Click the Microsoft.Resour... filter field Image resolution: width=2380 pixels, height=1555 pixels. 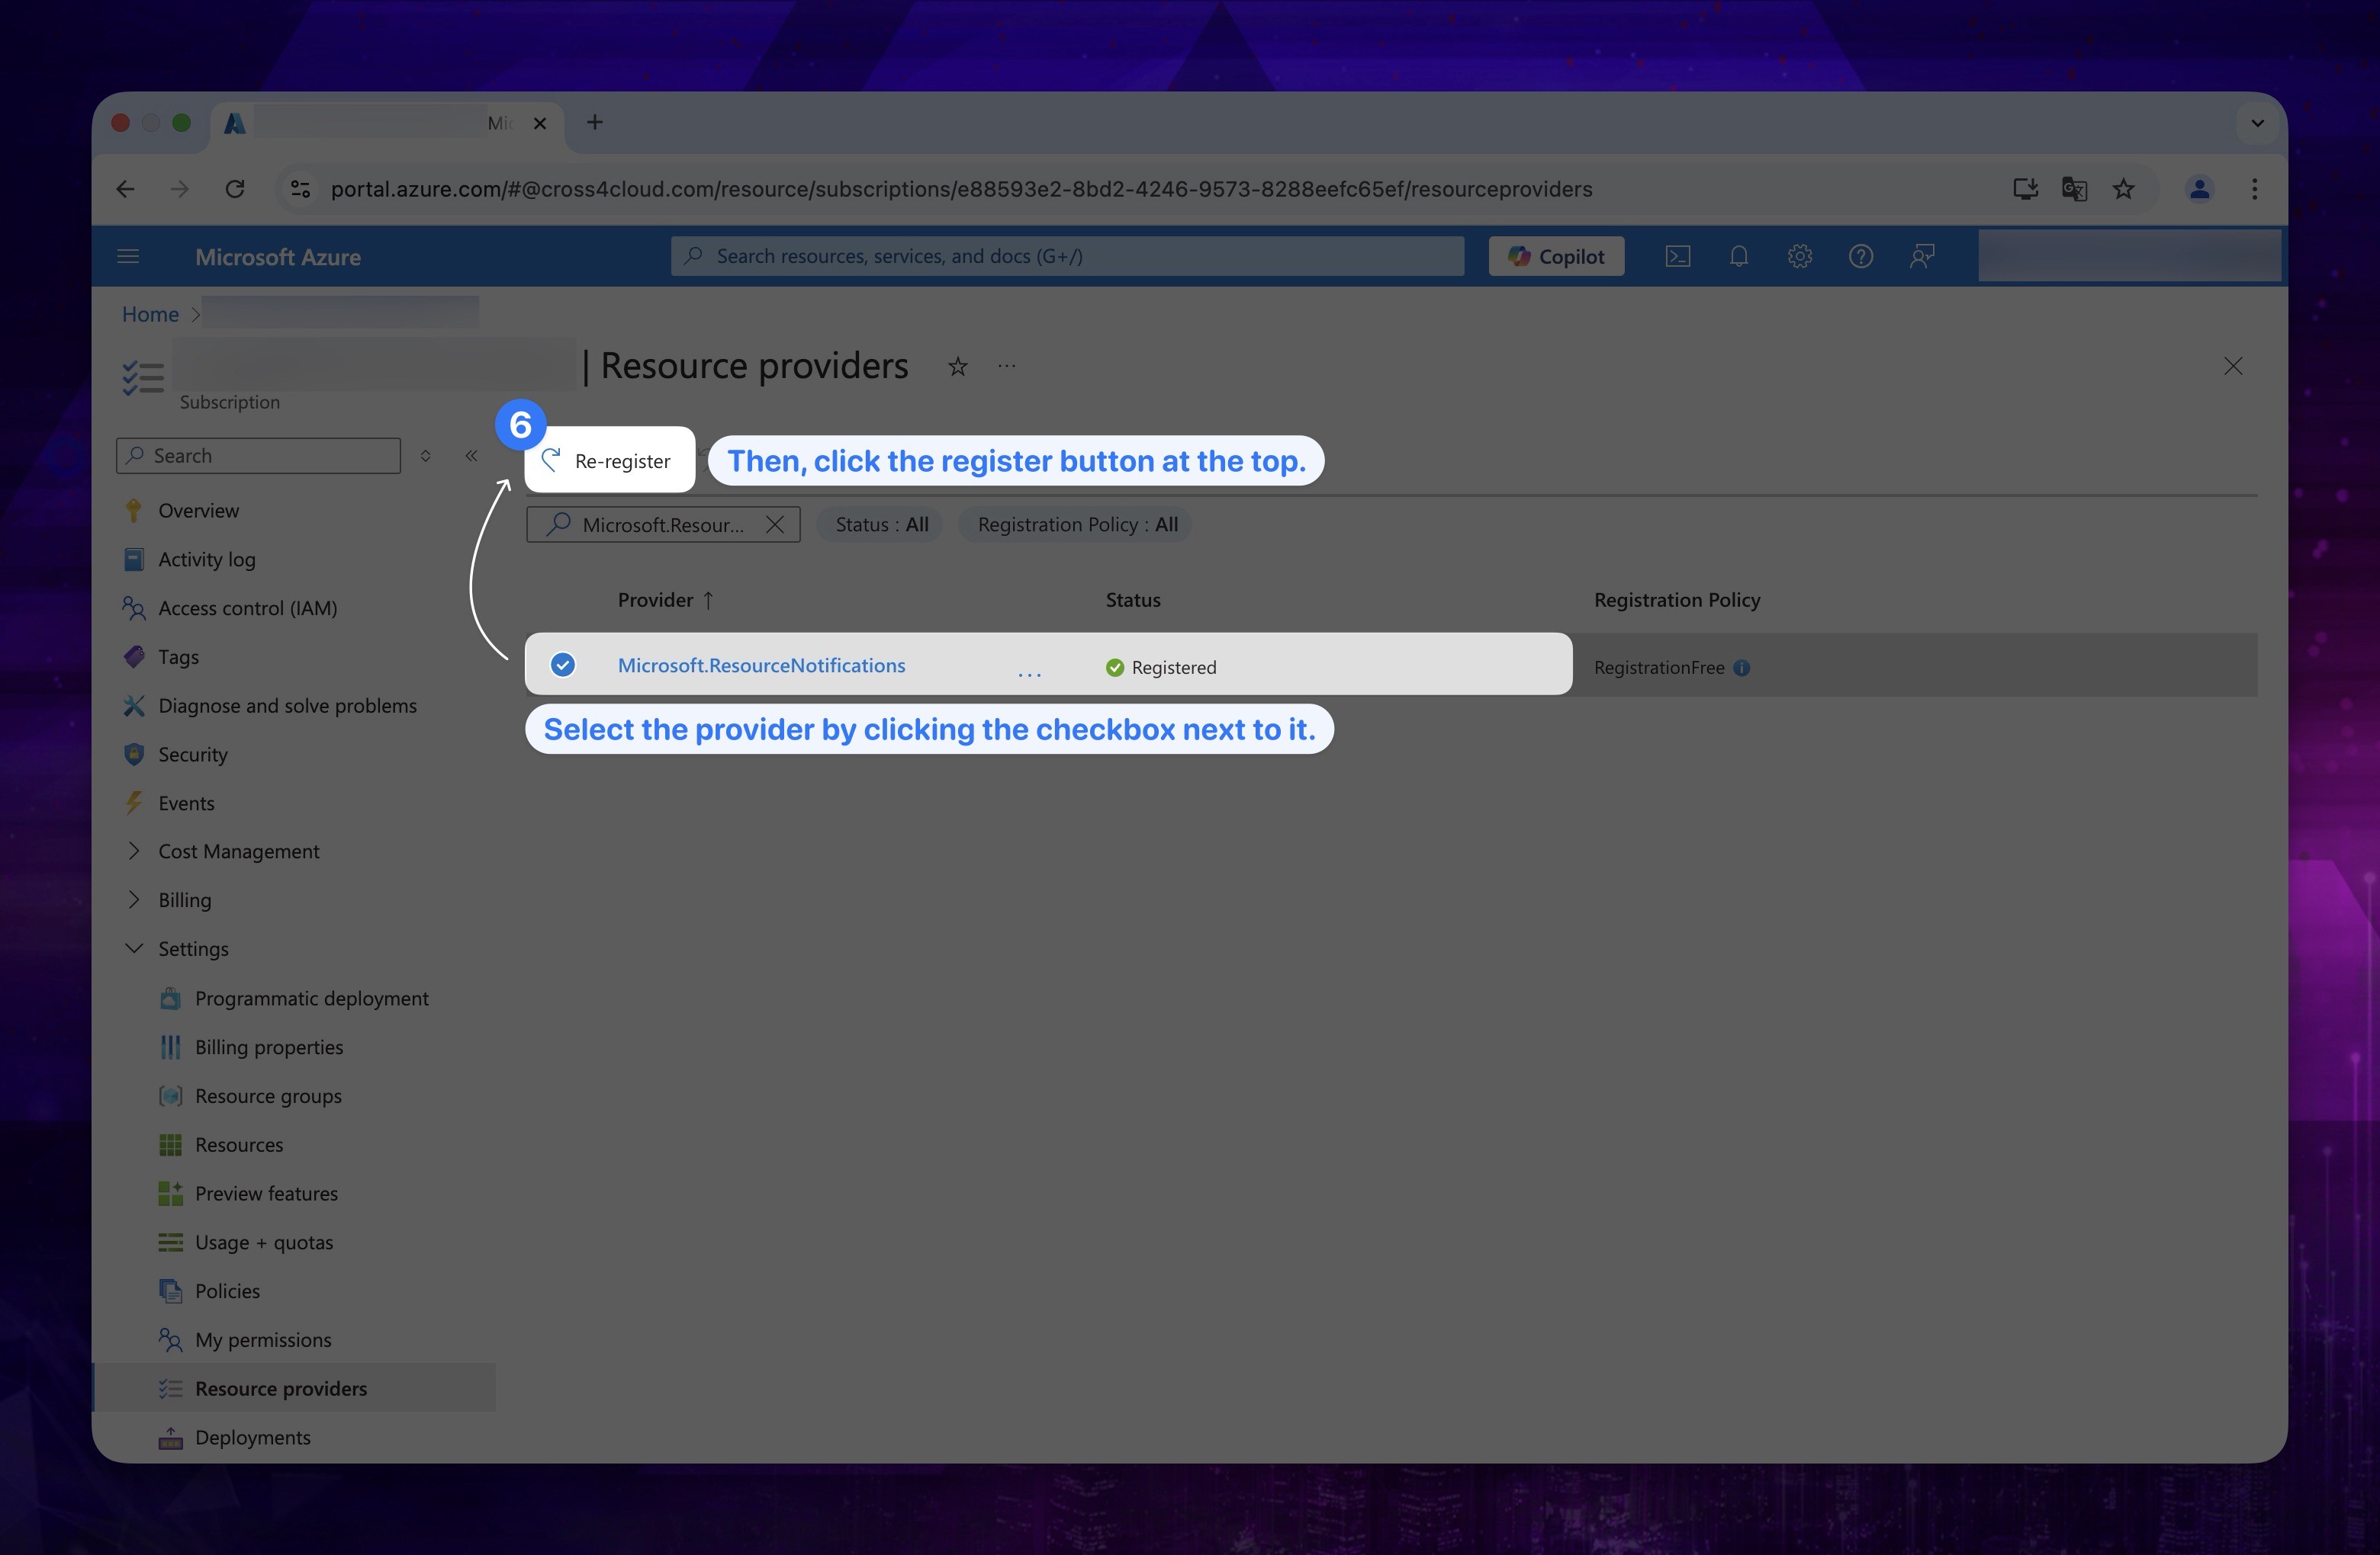pos(663,524)
